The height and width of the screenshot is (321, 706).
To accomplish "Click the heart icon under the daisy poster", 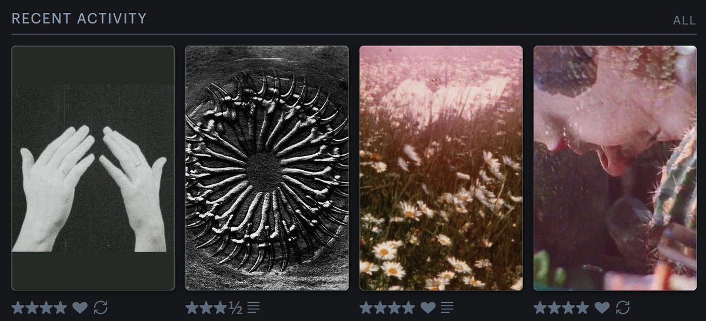I will click(428, 307).
